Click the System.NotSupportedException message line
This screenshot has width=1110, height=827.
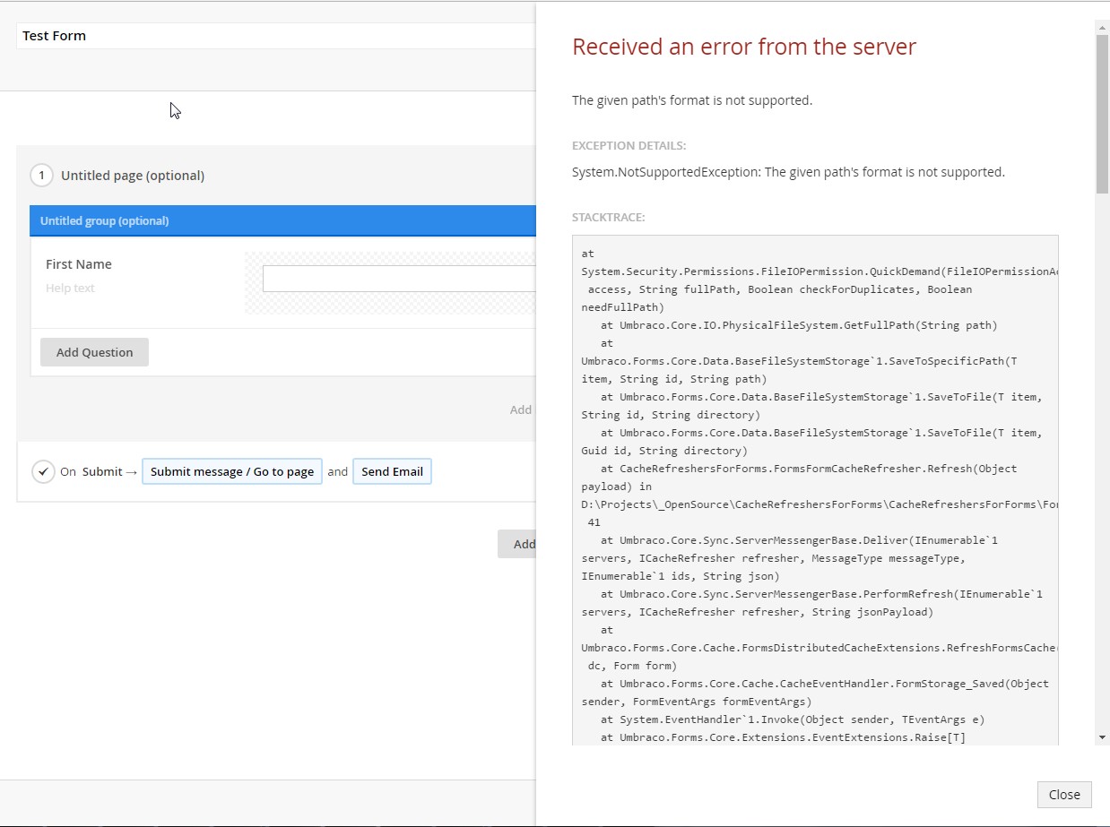click(x=788, y=172)
